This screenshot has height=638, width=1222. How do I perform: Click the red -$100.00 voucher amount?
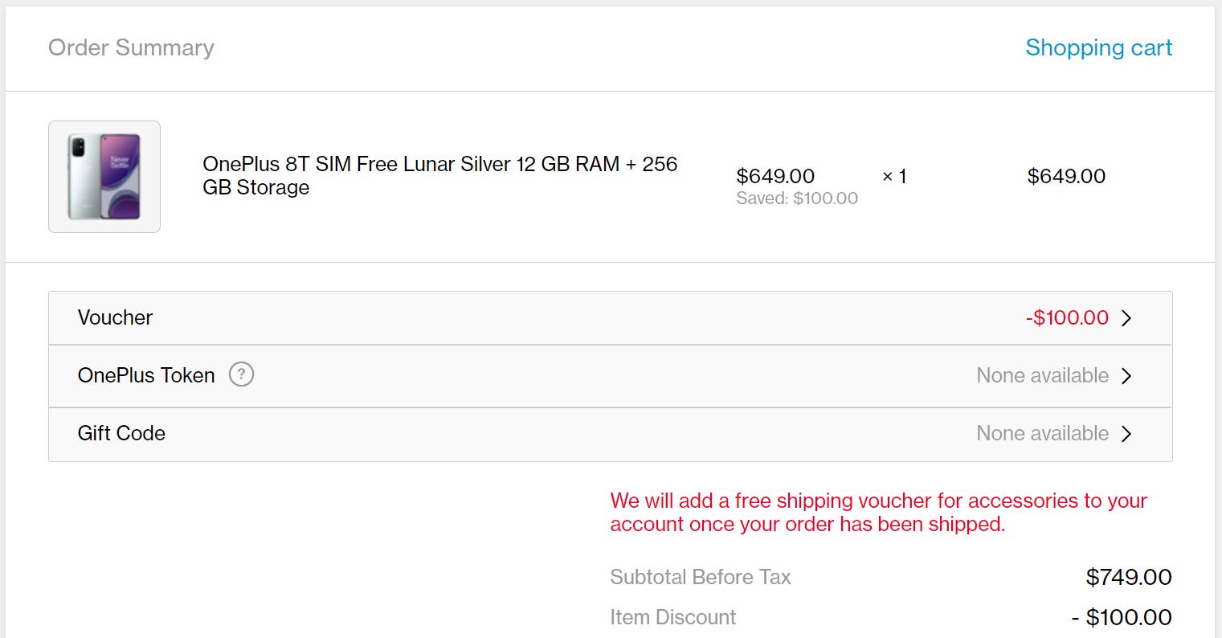point(1067,317)
